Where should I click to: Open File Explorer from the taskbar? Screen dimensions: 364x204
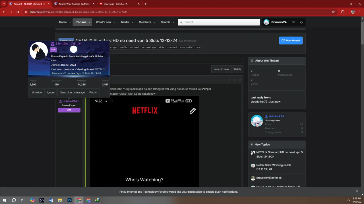[60, 200]
